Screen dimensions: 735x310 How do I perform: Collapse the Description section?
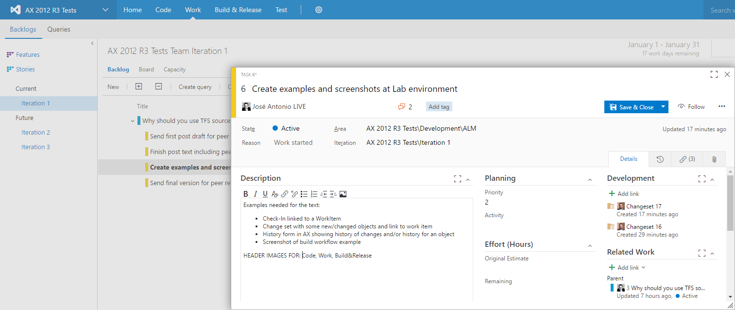tap(468, 180)
